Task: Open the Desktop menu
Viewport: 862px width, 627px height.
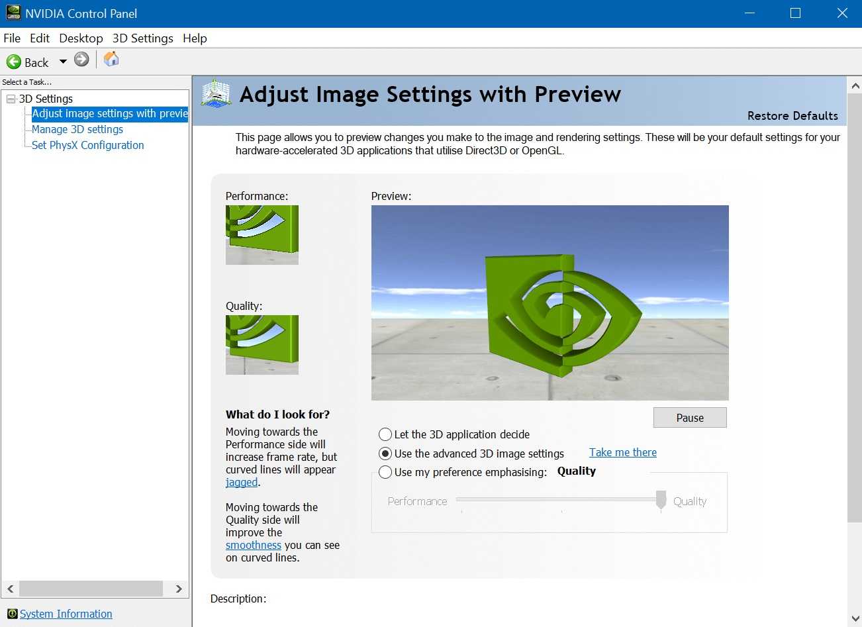Action: (x=81, y=38)
